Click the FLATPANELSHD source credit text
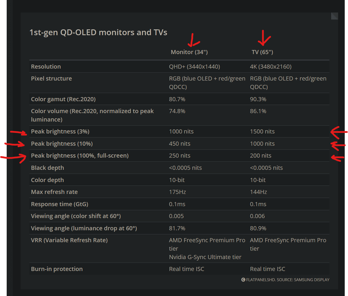 pos(288,280)
